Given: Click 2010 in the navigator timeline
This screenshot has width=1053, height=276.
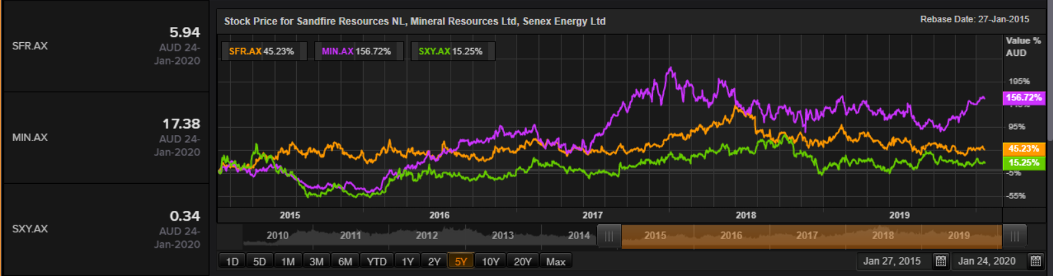Looking at the screenshot, I should click(x=277, y=235).
